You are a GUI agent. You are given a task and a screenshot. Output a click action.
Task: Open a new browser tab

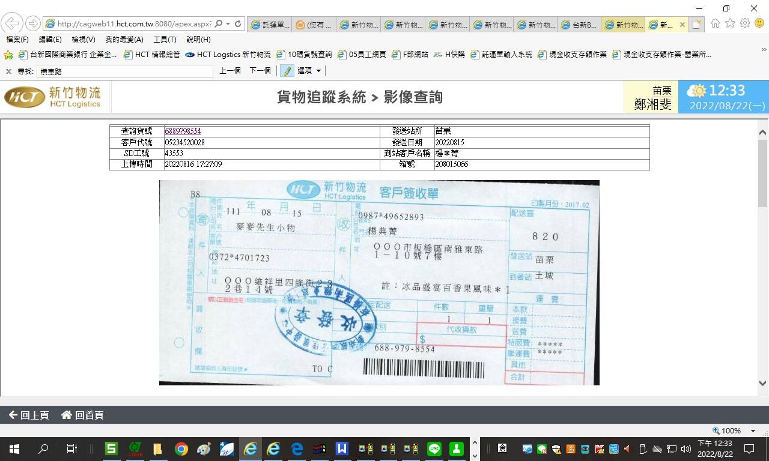pos(697,25)
